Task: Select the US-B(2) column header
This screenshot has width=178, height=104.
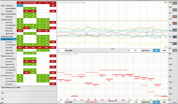Action: [33, 3]
